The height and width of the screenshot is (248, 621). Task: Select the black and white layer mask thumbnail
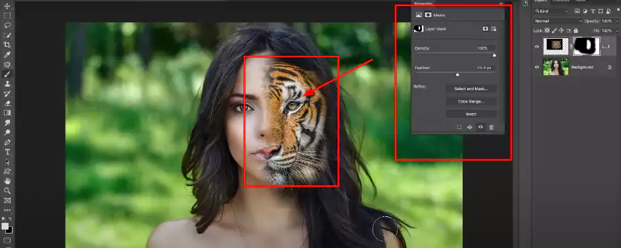587,46
